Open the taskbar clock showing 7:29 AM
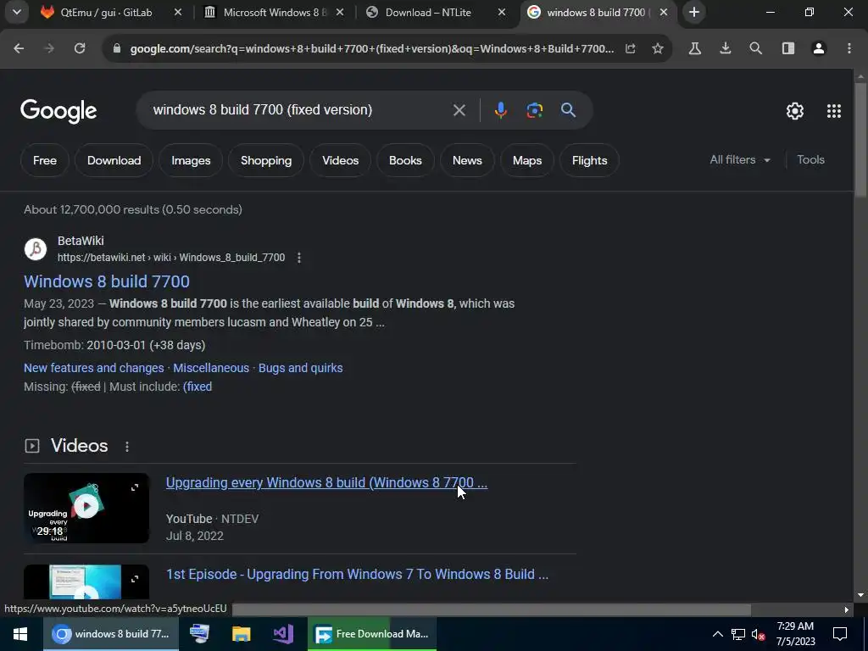Screen dimensions: 868x651 tap(795, 634)
